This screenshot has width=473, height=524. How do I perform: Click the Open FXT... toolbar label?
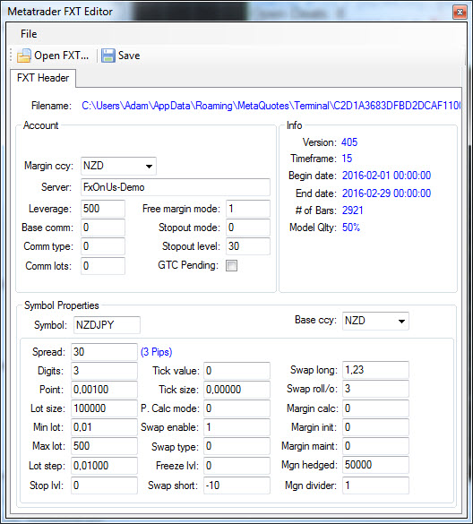62,56
